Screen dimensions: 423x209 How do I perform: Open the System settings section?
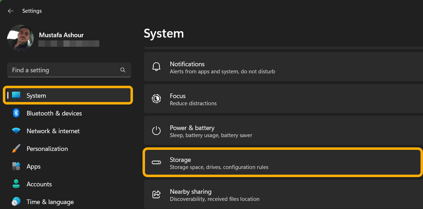[68, 95]
